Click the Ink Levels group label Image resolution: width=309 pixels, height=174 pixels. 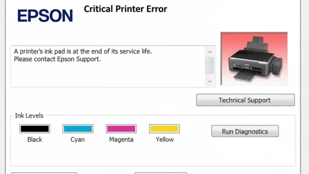coord(29,115)
